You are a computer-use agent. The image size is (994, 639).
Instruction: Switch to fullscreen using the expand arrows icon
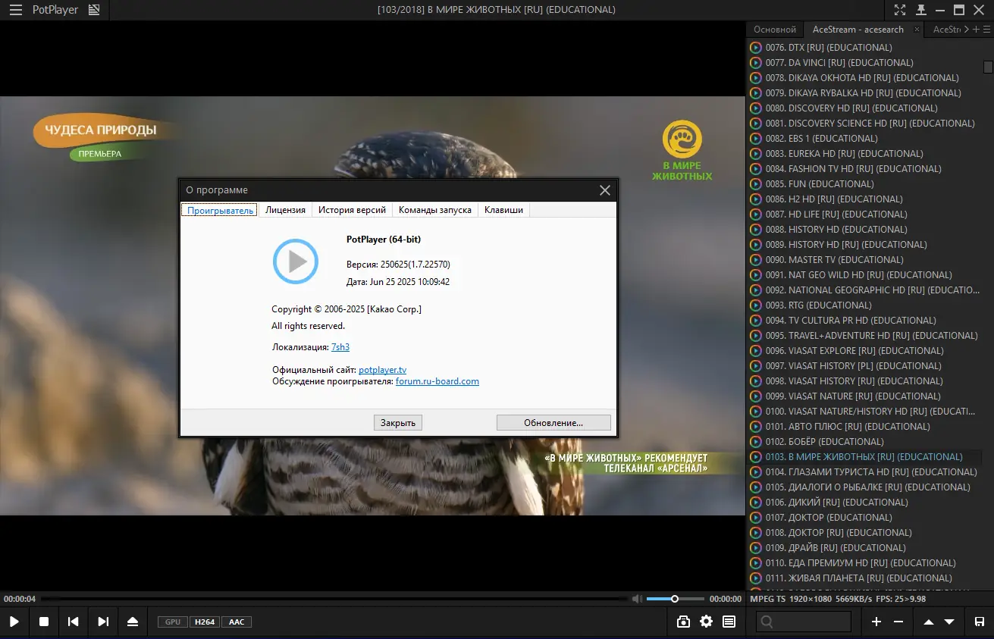pyautogui.click(x=900, y=10)
